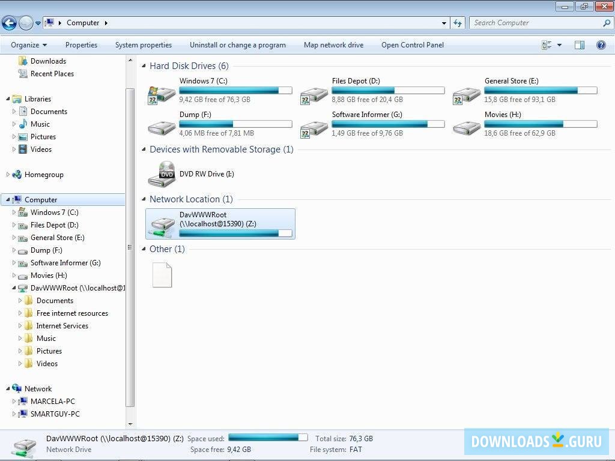Click the arrow after the Computer breadcrumb
615x461 pixels.
pos(106,23)
